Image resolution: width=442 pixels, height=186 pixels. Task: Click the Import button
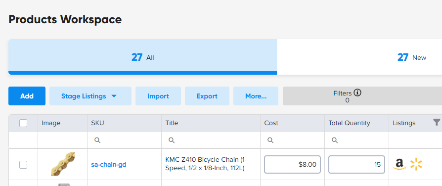click(158, 96)
